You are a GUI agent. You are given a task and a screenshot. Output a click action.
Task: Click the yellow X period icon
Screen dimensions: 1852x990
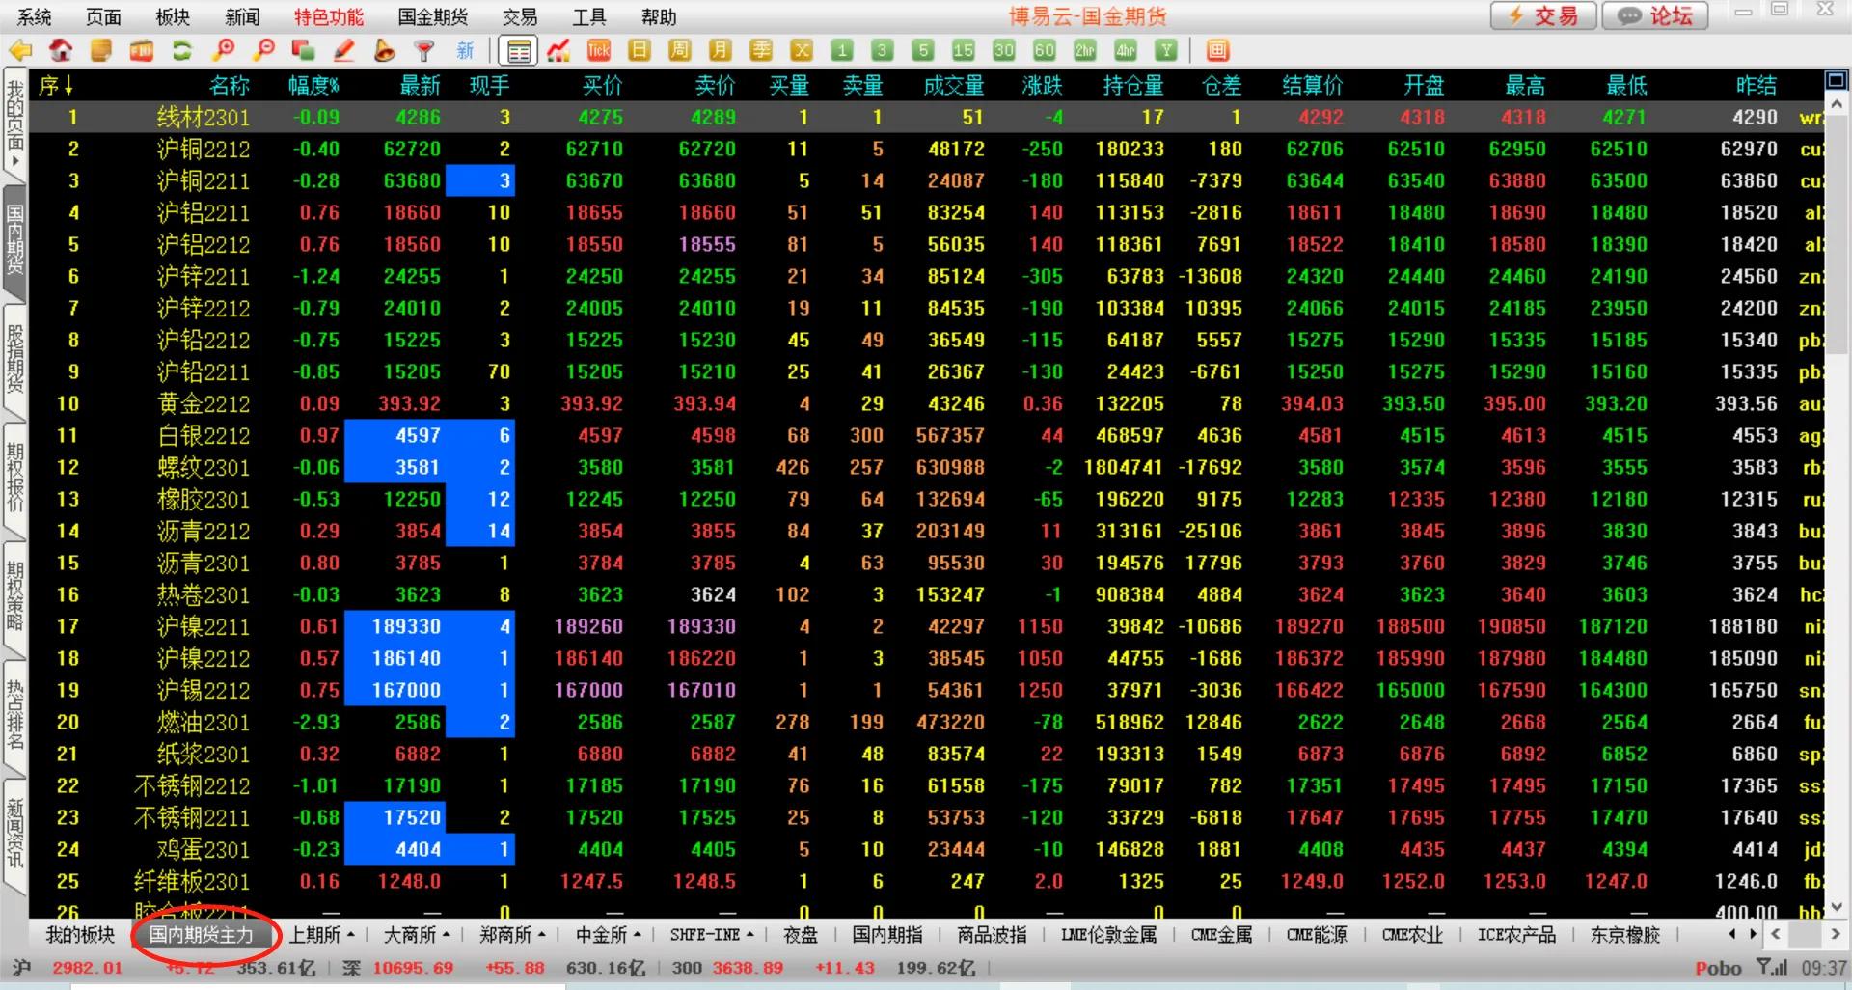(802, 51)
